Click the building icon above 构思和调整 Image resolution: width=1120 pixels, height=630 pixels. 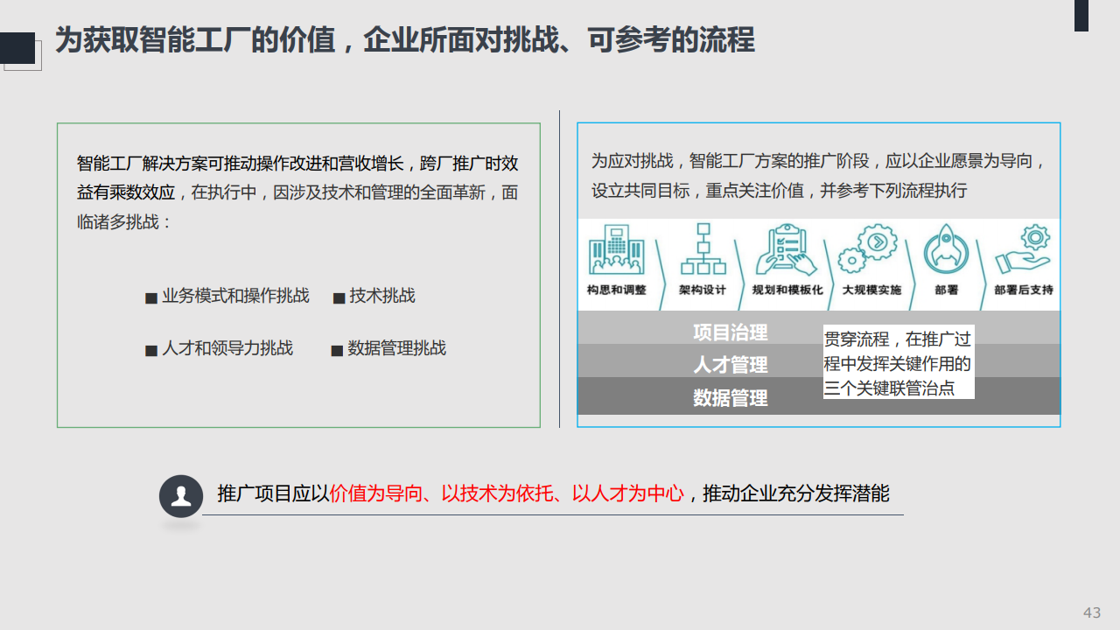[617, 249]
